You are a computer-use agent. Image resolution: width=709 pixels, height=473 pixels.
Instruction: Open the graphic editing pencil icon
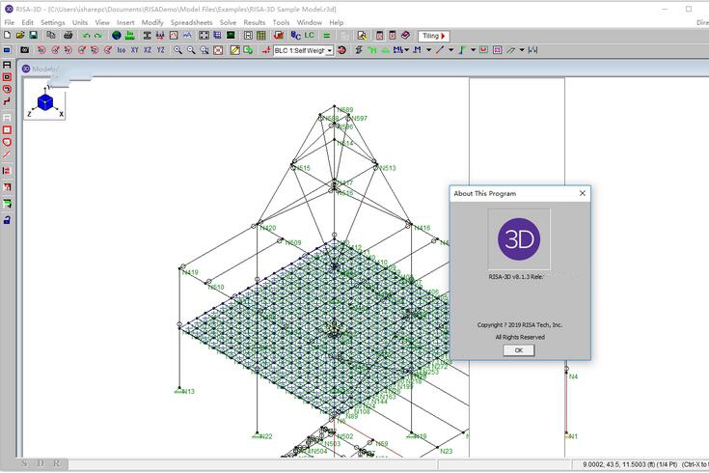coord(235,50)
